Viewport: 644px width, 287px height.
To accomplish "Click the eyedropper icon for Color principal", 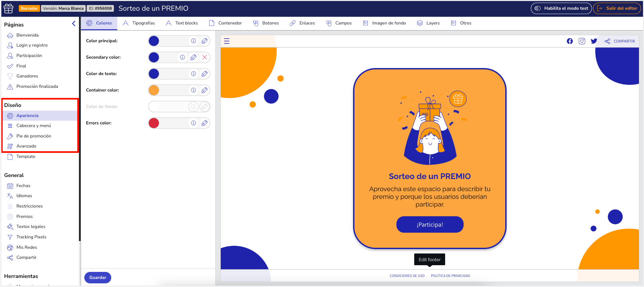I will tap(204, 41).
